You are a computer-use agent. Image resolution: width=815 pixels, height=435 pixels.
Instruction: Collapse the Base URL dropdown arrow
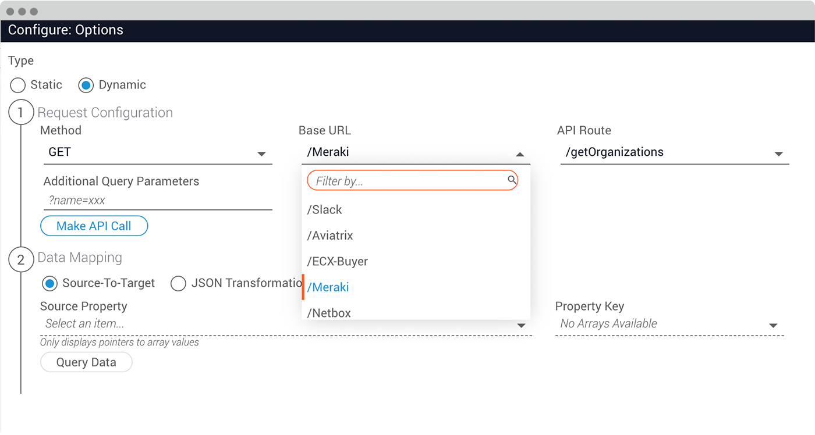point(520,154)
